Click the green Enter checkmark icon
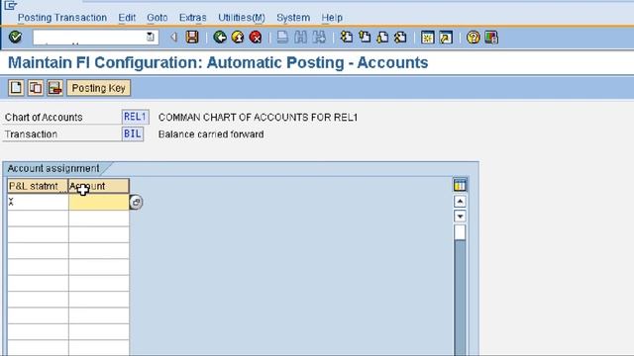 click(16, 38)
